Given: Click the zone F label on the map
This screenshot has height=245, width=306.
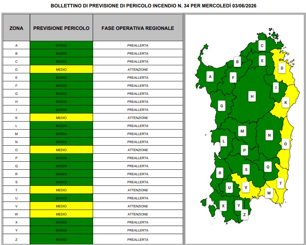Looking at the screenshot, I should click(x=233, y=77).
